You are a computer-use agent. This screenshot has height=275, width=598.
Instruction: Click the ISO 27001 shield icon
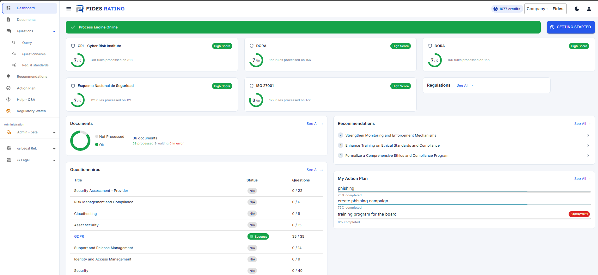(252, 86)
